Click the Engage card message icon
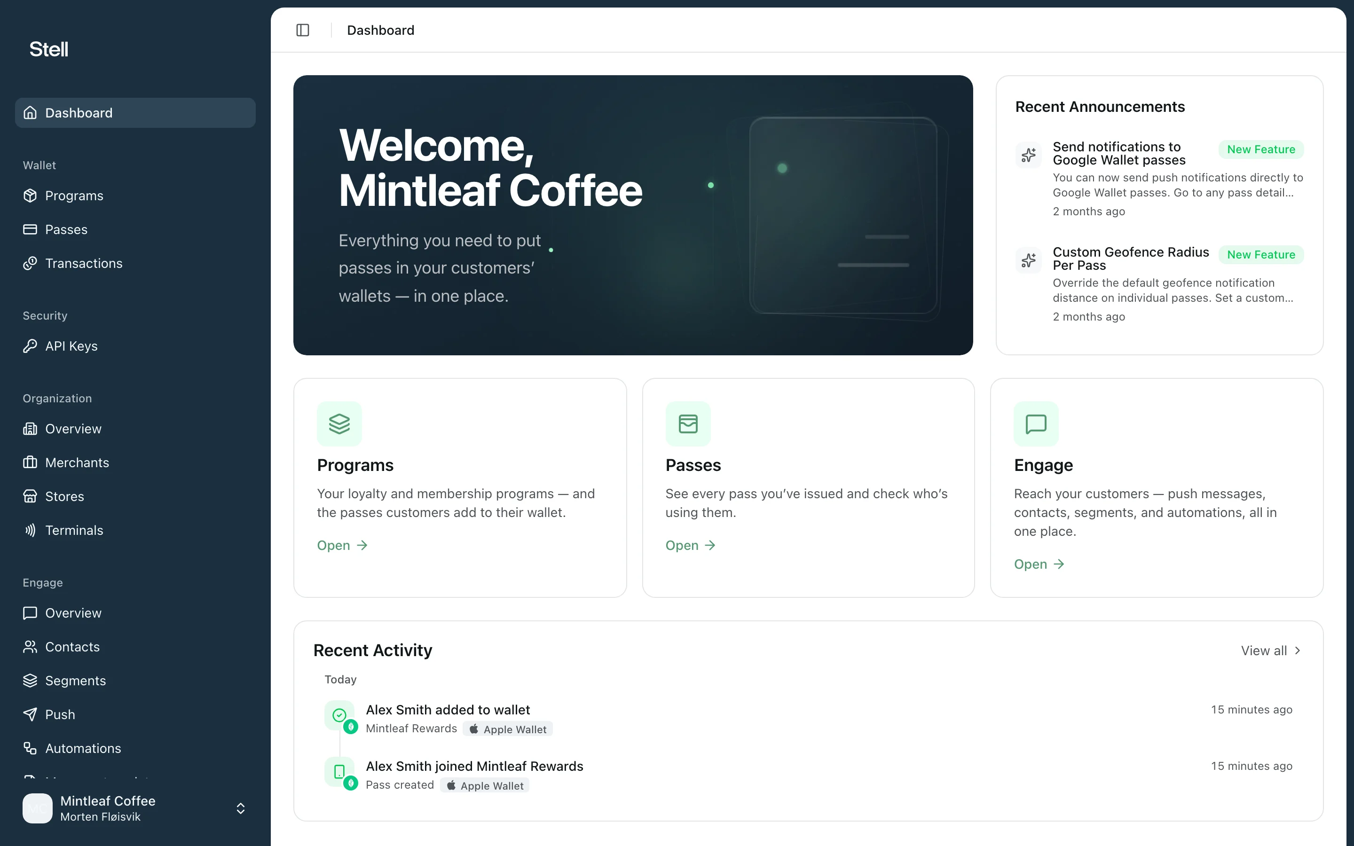This screenshot has width=1354, height=846. pos(1036,424)
